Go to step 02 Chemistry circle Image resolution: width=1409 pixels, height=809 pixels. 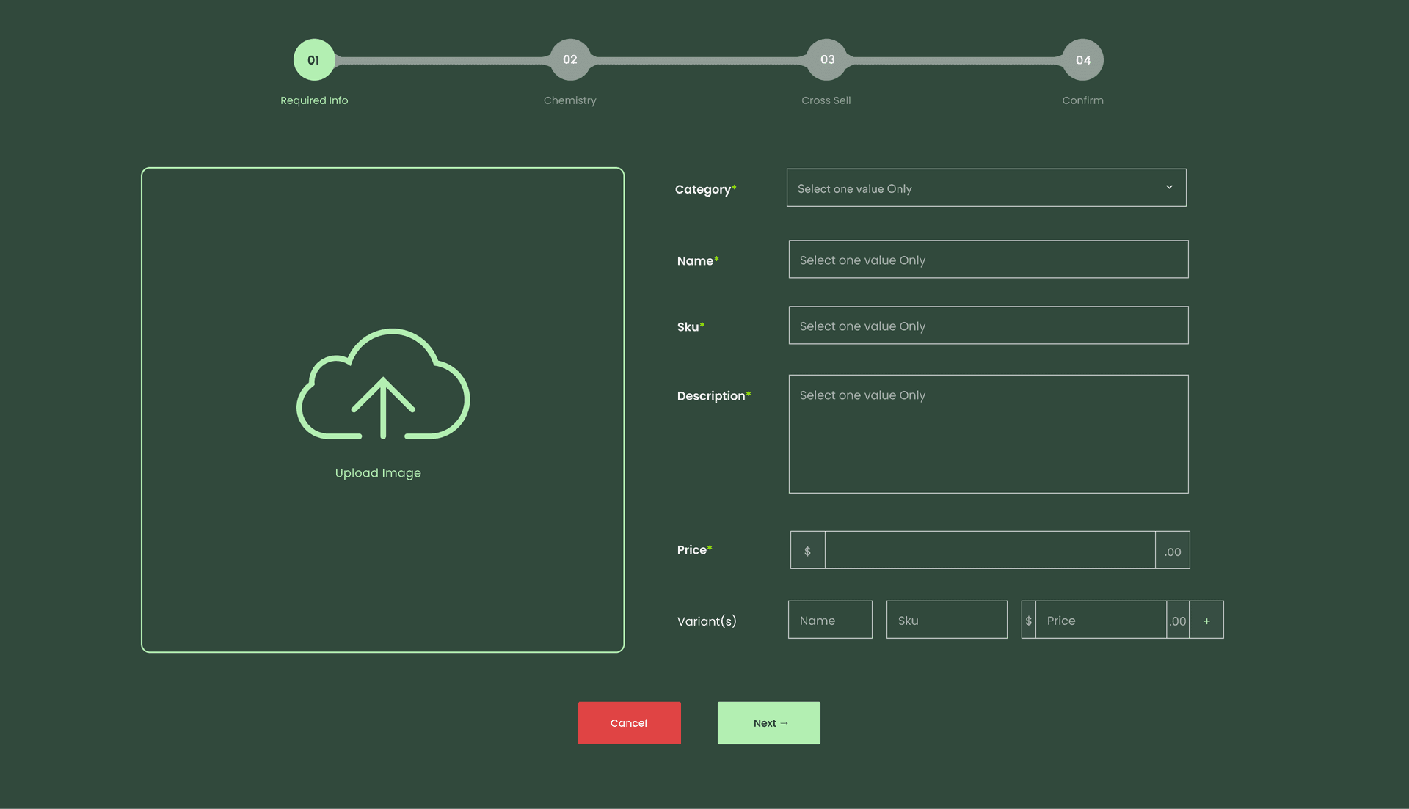coord(570,60)
